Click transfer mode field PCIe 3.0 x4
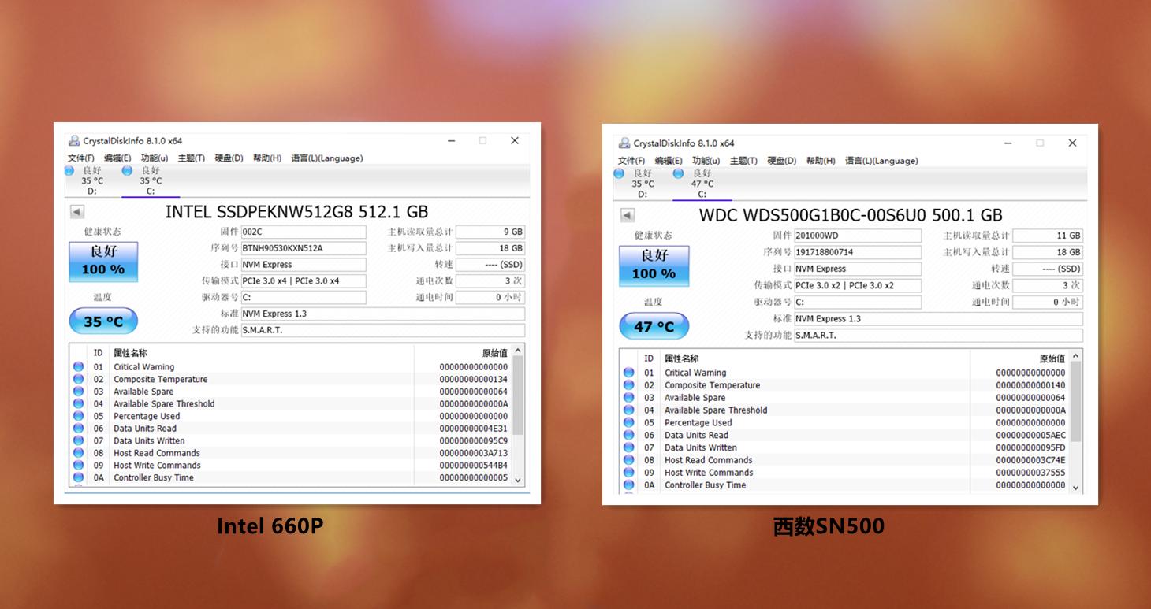 pos(304,280)
